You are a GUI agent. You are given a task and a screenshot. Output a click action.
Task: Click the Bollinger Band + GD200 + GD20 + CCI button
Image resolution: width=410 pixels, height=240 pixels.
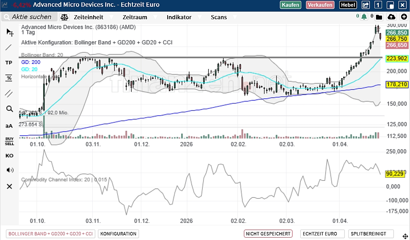pyautogui.click(x=50, y=234)
